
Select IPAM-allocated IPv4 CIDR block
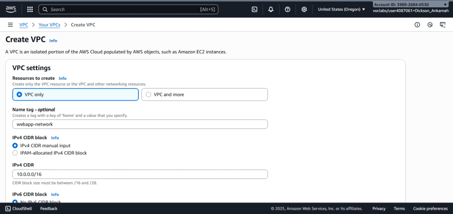coord(15,153)
